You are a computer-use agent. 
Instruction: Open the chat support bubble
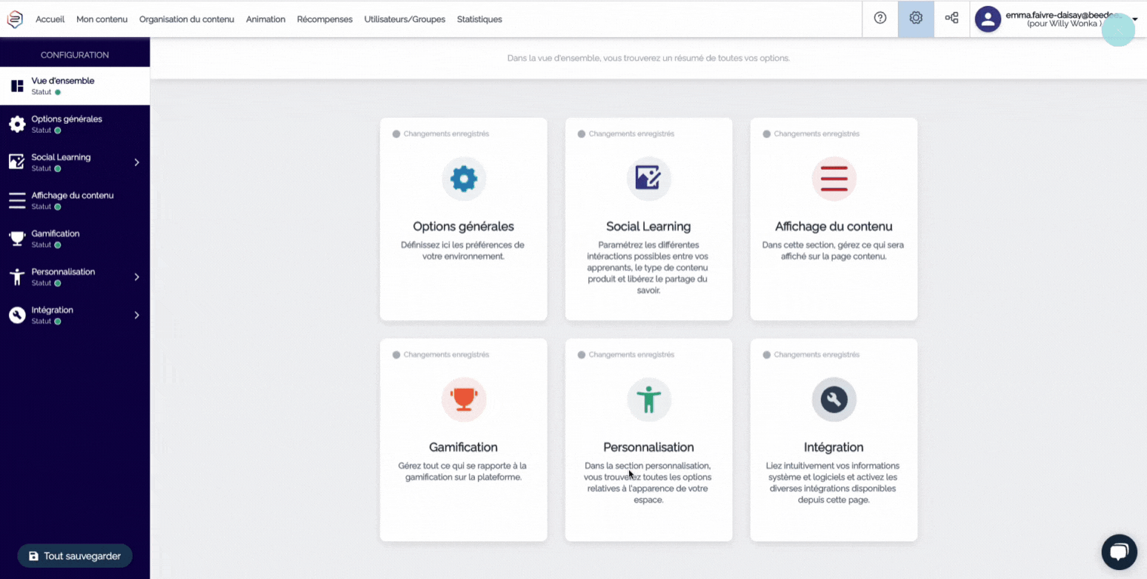1118,552
